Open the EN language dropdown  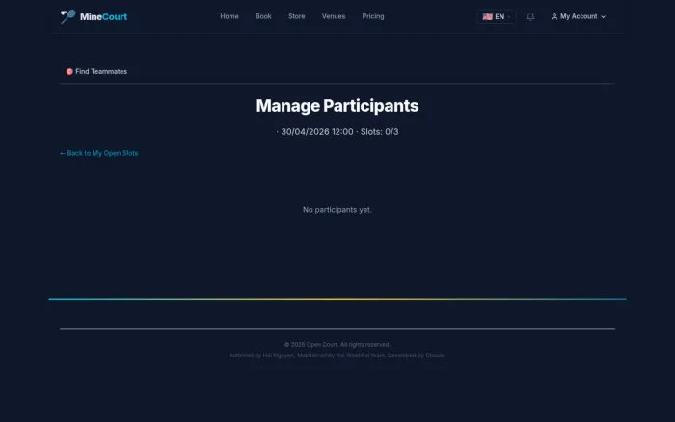point(497,16)
